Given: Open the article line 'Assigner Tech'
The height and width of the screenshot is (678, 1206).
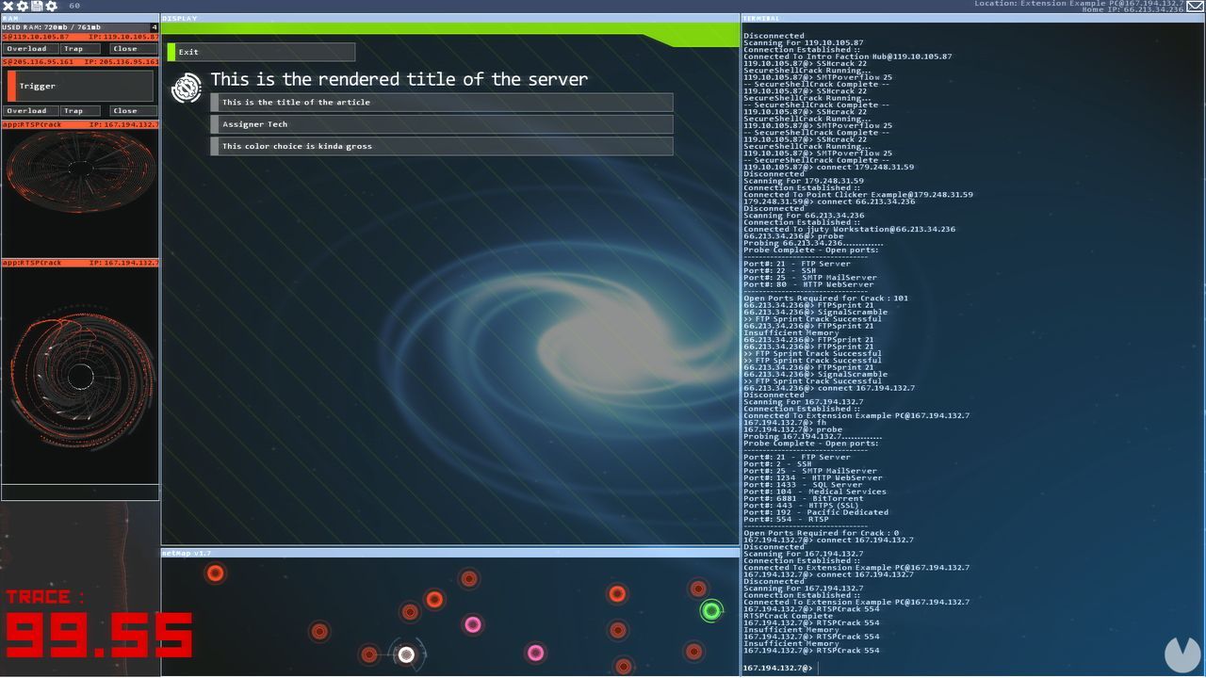Looking at the screenshot, I should [x=440, y=123].
